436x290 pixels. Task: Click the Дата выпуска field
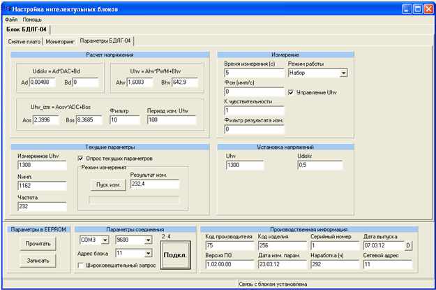coord(384,246)
